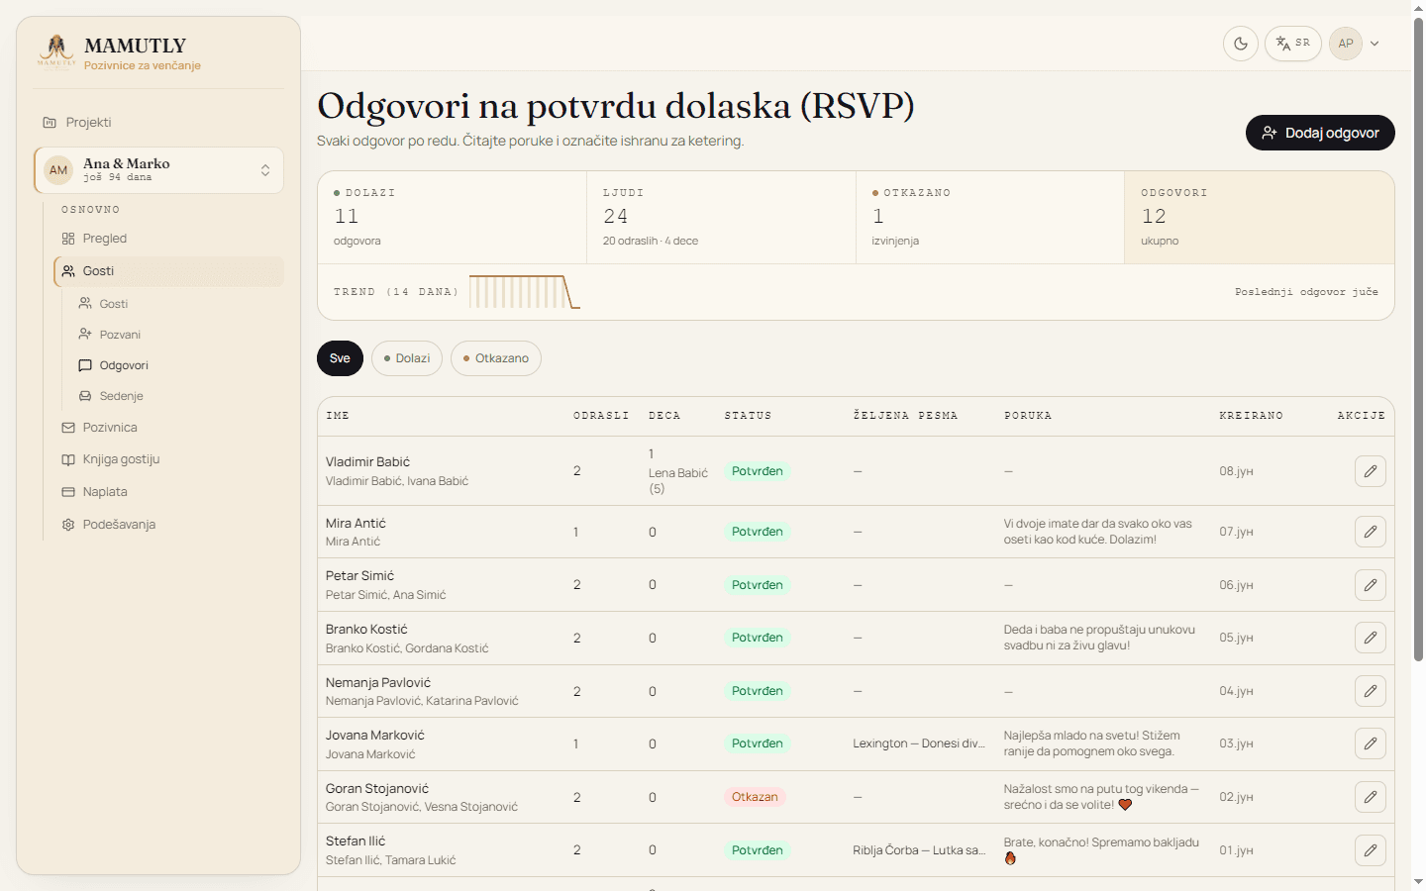Click Potvrđen badge in Mira Antić's row
The width and height of the screenshot is (1426, 891).
tap(757, 532)
